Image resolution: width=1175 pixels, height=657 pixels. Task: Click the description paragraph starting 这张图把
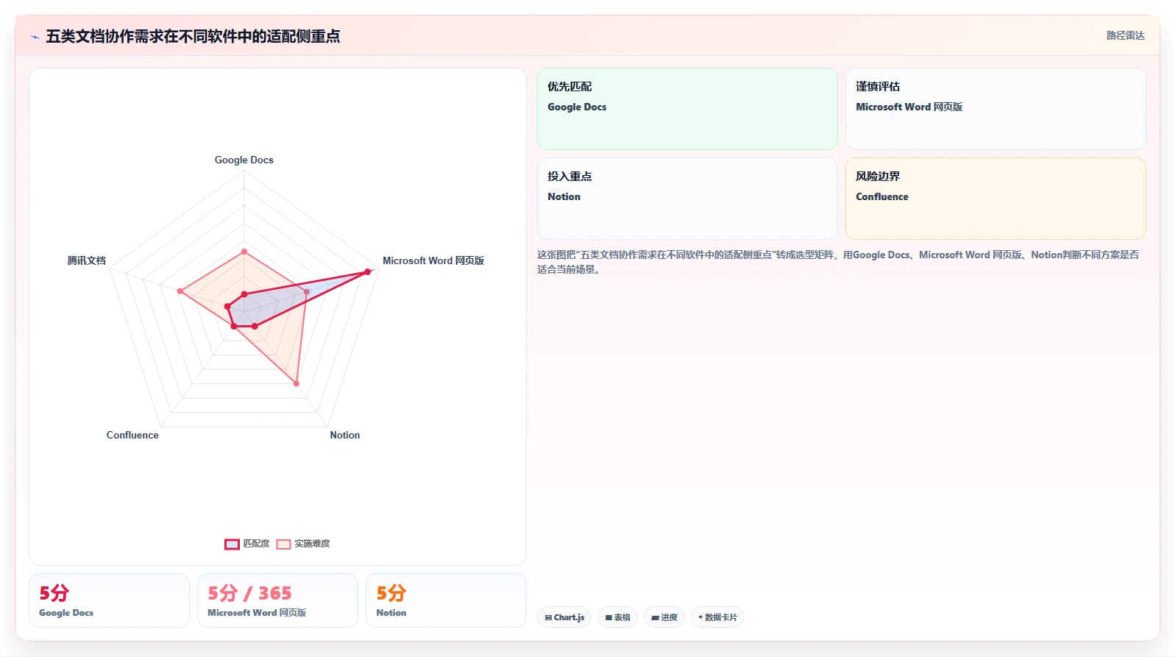[x=838, y=262]
